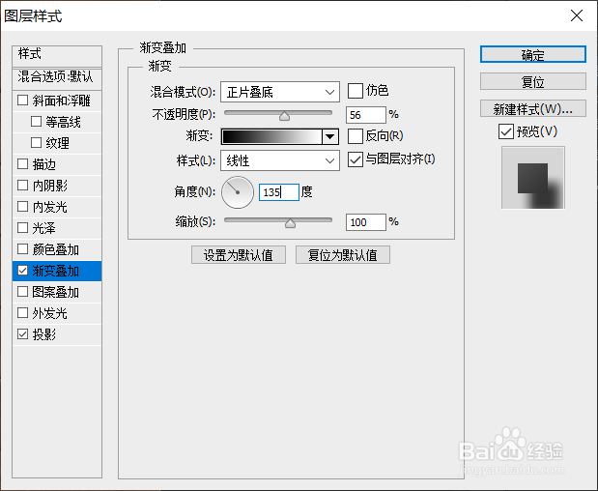Uncheck the 预览 checkbox
Viewport: 598px width, 491px height.
506,131
